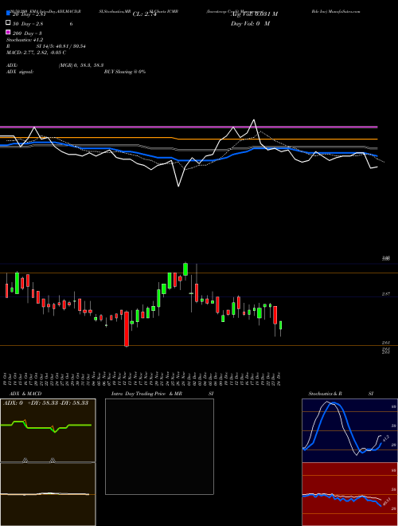Click the 'Avg Vol: 0.031 M' text
The height and width of the screenshot is (526, 398).
point(254,14)
